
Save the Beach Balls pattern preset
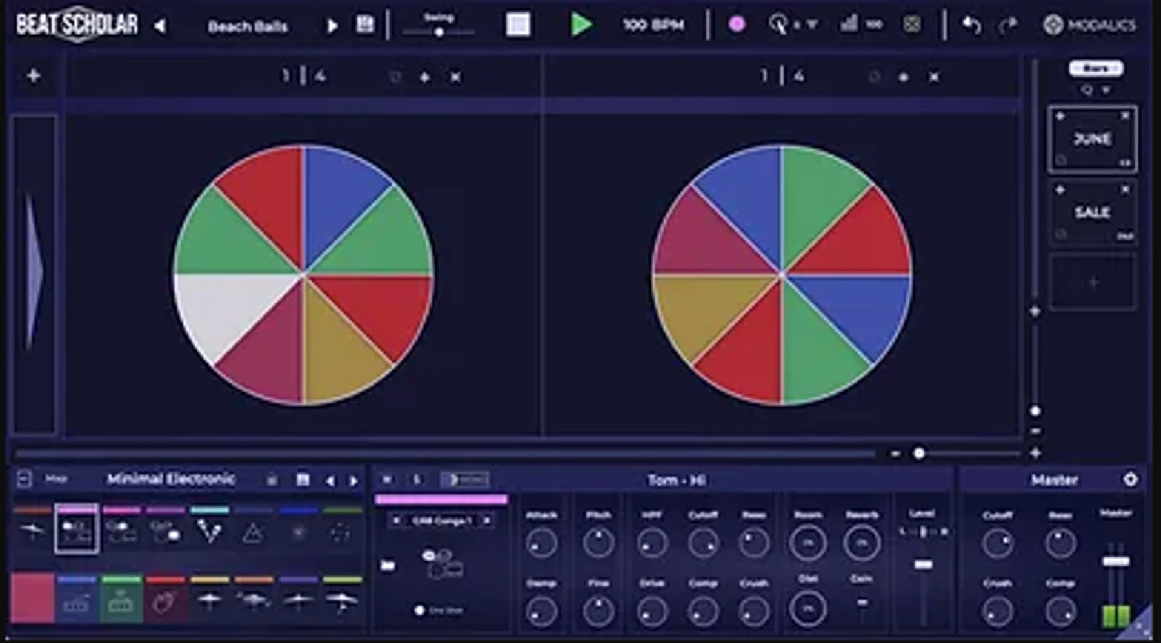click(x=365, y=24)
